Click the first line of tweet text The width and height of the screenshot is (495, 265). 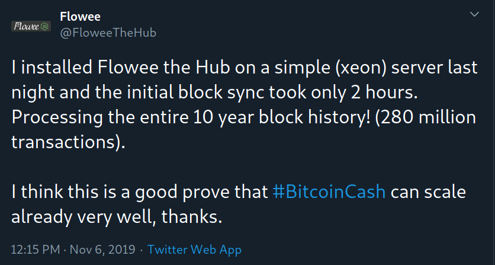click(x=245, y=68)
